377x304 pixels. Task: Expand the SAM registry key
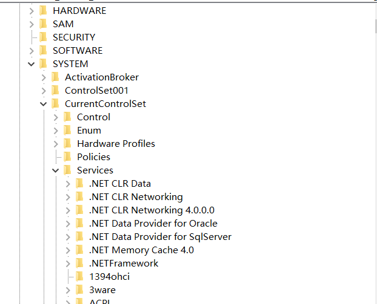point(32,24)
